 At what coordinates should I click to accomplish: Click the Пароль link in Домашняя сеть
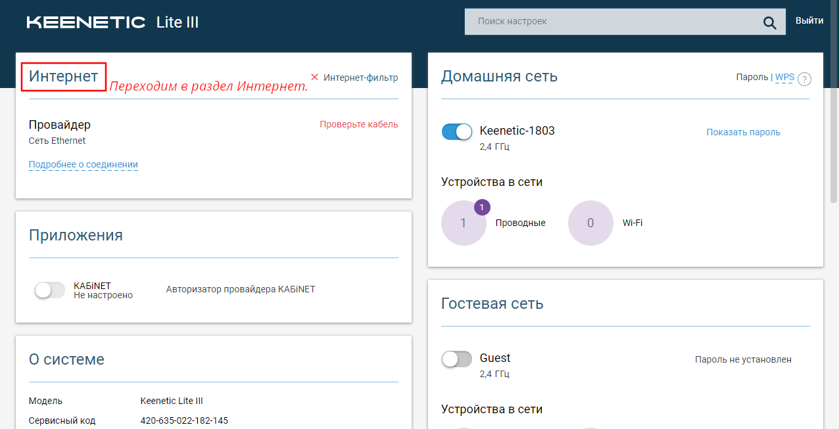(x=752, y=78)
